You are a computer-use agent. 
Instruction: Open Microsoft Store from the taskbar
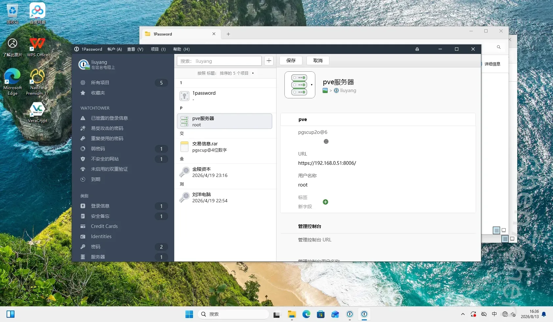click(x=321, y=314)
